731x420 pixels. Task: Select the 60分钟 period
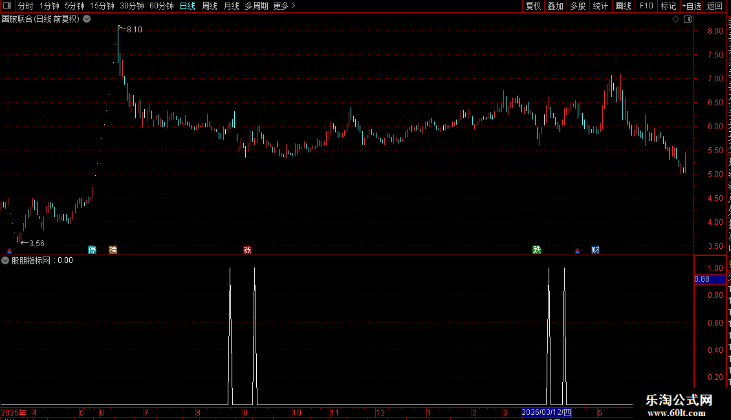point(161,6)
